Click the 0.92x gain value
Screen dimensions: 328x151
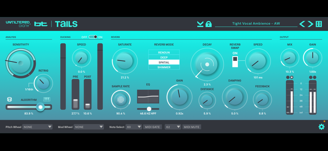pyautogui.click(x=179, y=114)
